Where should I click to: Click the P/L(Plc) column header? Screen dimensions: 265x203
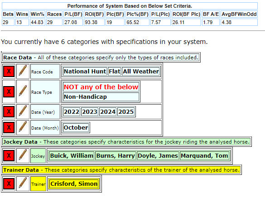tap(160, 14)
